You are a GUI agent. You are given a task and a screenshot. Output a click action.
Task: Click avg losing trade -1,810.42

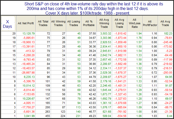click(121, 33)
